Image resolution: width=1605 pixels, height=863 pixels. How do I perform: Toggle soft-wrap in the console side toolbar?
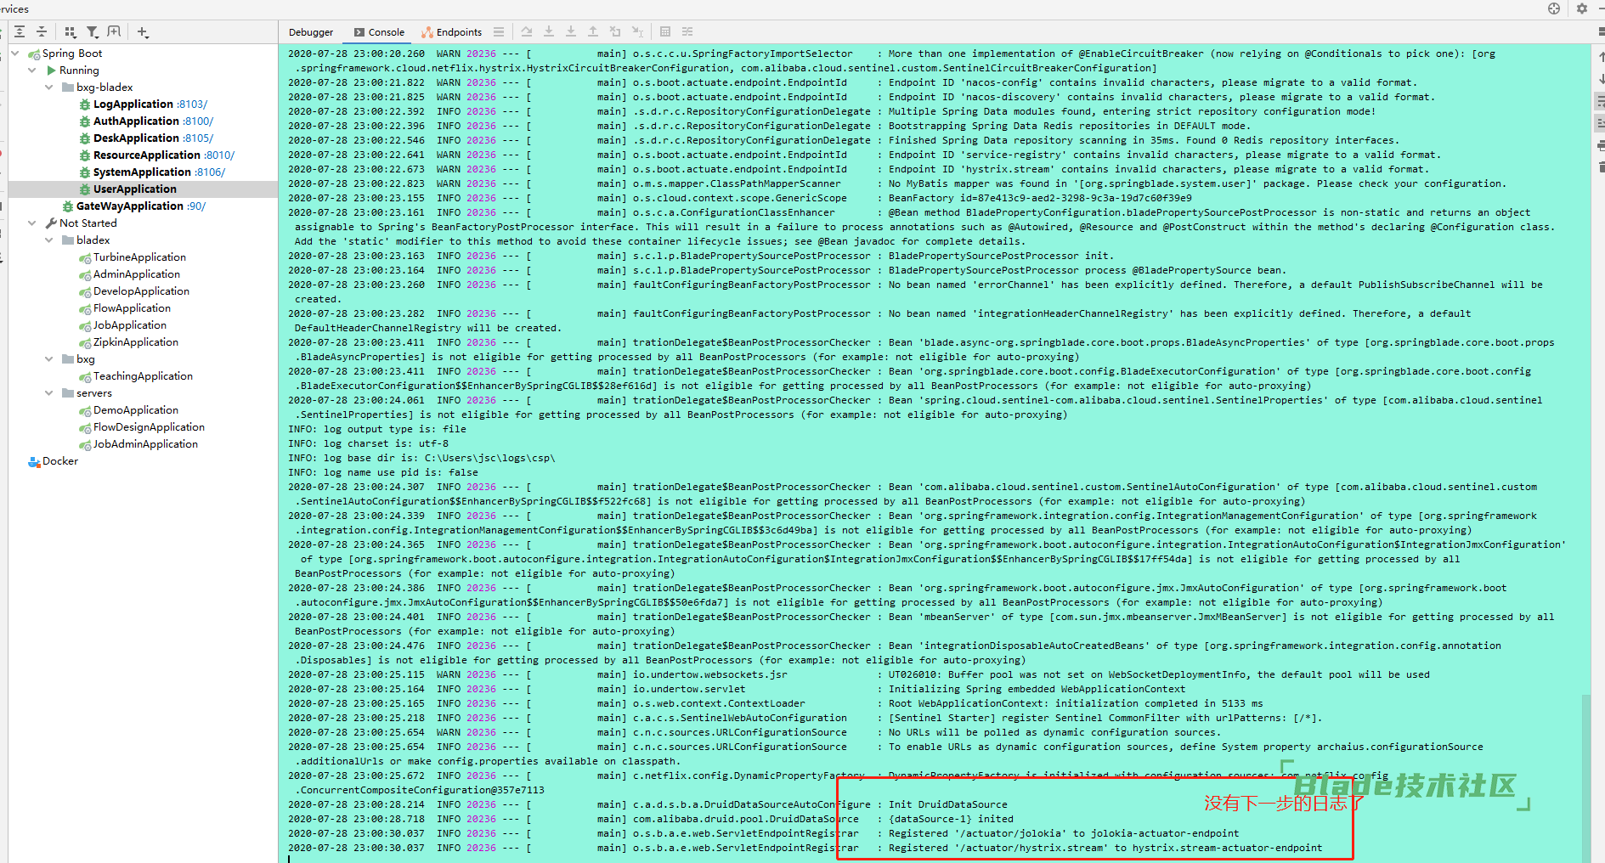coord(1601,101)
